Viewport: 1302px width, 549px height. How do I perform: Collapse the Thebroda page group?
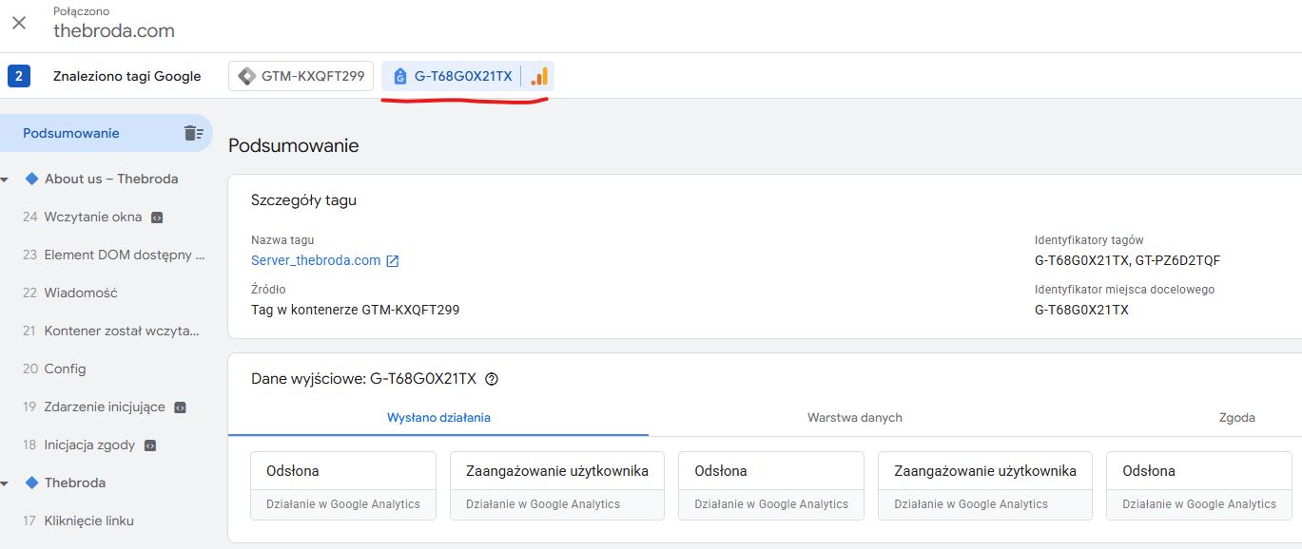7,483
